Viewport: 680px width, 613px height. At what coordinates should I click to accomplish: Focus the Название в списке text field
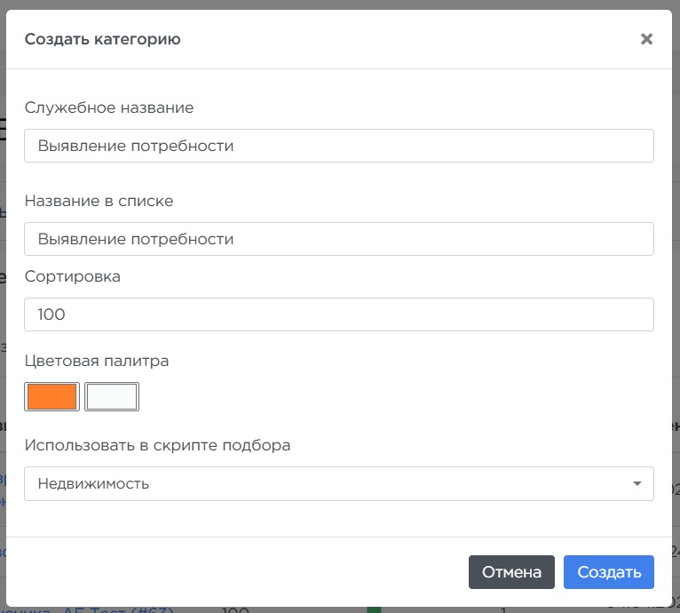[338, 239]
